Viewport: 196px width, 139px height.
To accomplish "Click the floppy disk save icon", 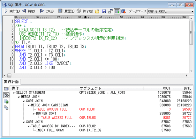I will tap(103, 11).
